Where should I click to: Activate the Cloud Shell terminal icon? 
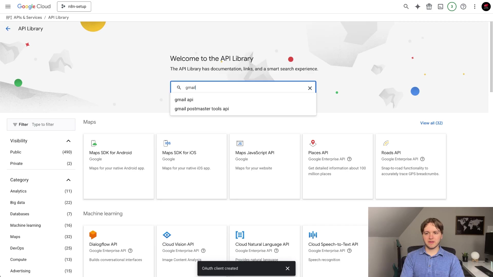pyautogui.click(x=440, y=6)
